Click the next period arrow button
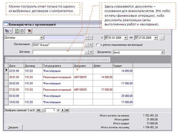 tap(91, 37)
